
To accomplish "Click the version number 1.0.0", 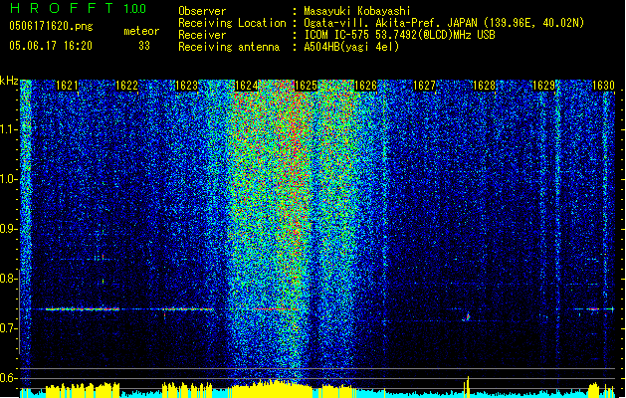I will point(134,9).
